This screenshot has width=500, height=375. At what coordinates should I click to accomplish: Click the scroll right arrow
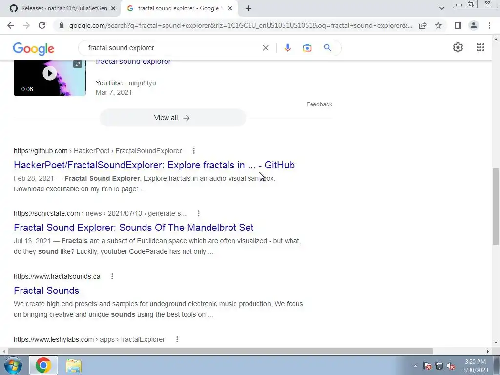[487, 351]
